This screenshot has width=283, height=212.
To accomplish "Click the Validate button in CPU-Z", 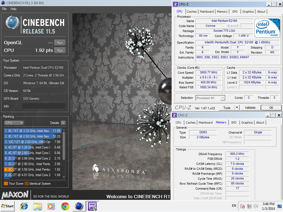I will click(x=250, y=108).
